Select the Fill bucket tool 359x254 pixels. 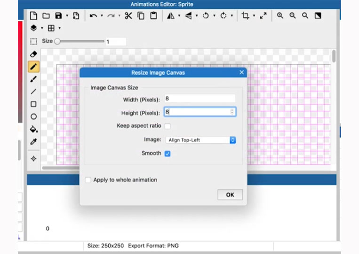34,129
